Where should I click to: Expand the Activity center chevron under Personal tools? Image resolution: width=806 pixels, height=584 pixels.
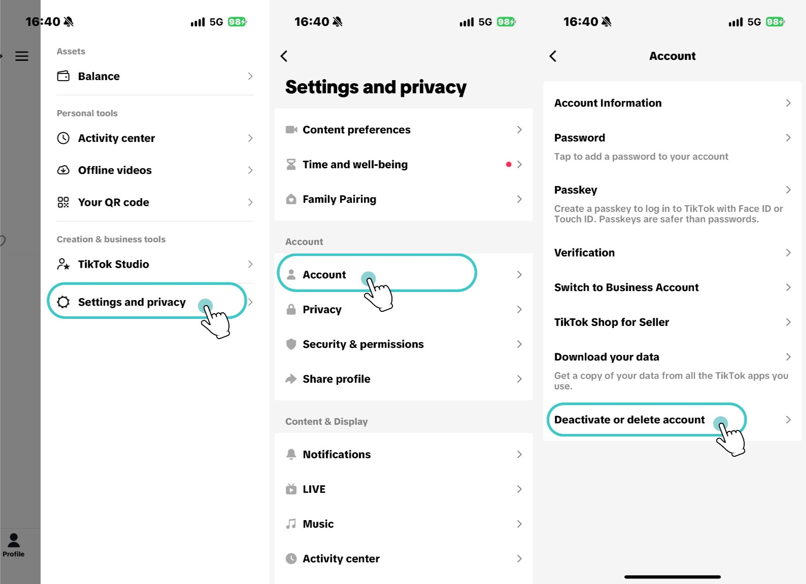pyautogui.click(x=250, y=138)
